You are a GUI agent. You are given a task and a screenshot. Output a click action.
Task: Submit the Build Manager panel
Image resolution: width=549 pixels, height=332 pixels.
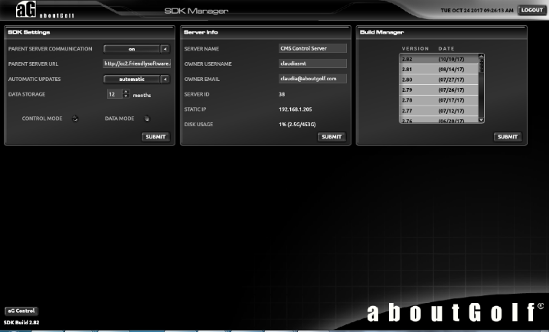[508, 137]
